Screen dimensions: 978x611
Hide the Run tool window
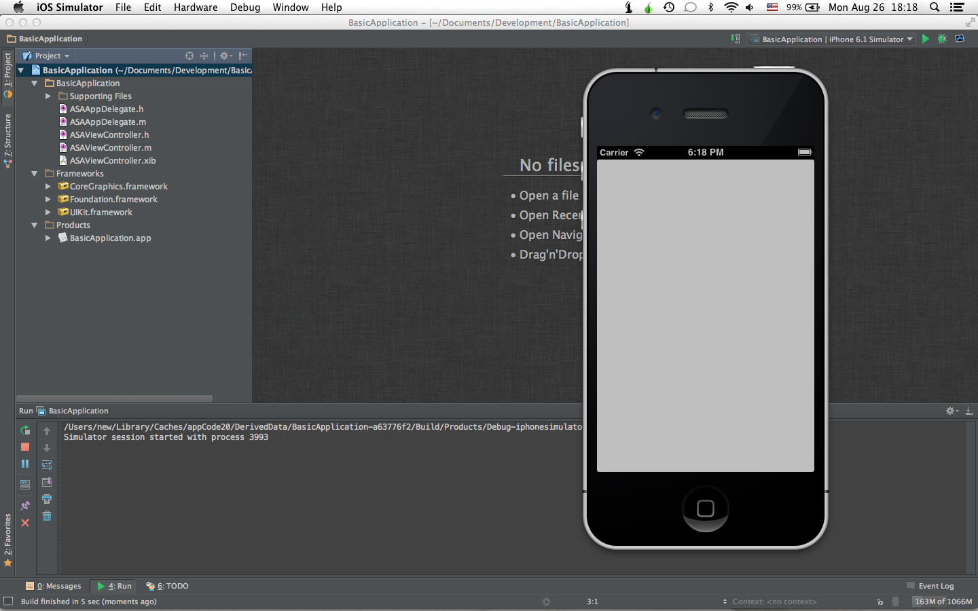click(969, 411)
